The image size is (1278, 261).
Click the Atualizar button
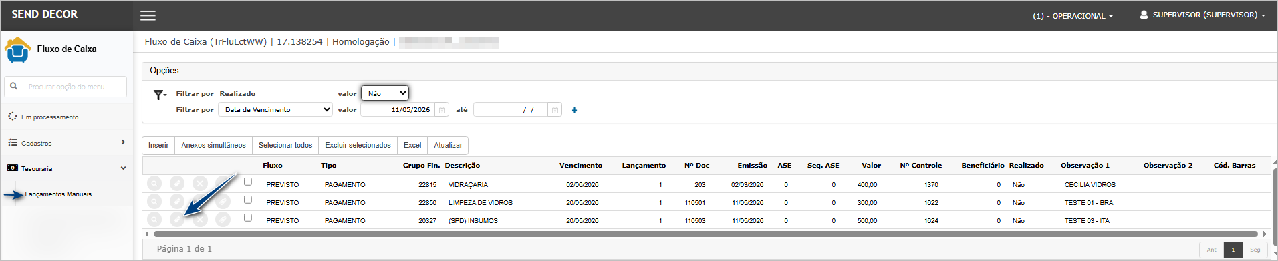click(448, 145)
